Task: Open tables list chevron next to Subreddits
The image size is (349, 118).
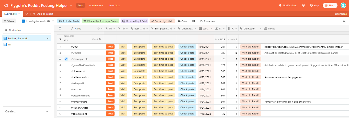Action: tap(26, 14)
